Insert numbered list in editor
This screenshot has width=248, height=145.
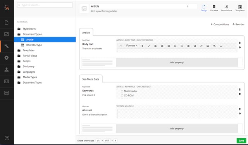(x=182, y=46)
